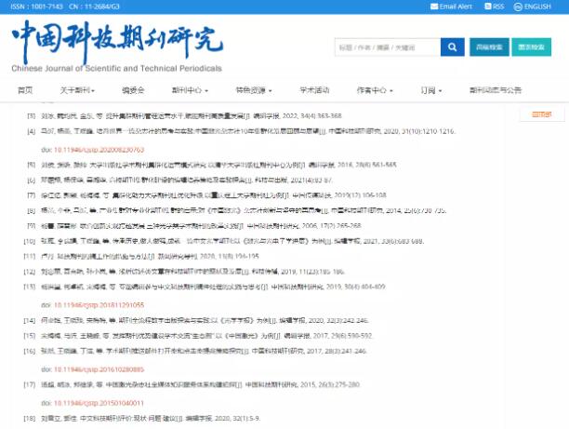Select the reference numbered [13]
569x429 pixels.
click(x=205, y=287)
